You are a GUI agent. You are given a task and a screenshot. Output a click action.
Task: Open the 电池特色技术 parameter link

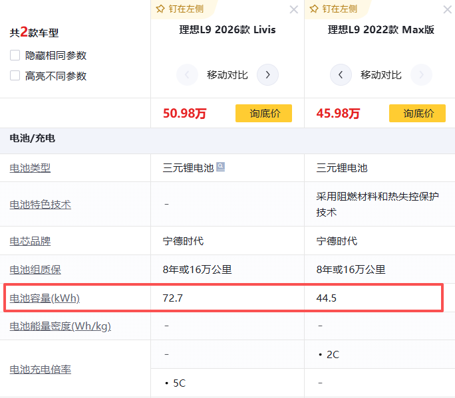[41, 205]
